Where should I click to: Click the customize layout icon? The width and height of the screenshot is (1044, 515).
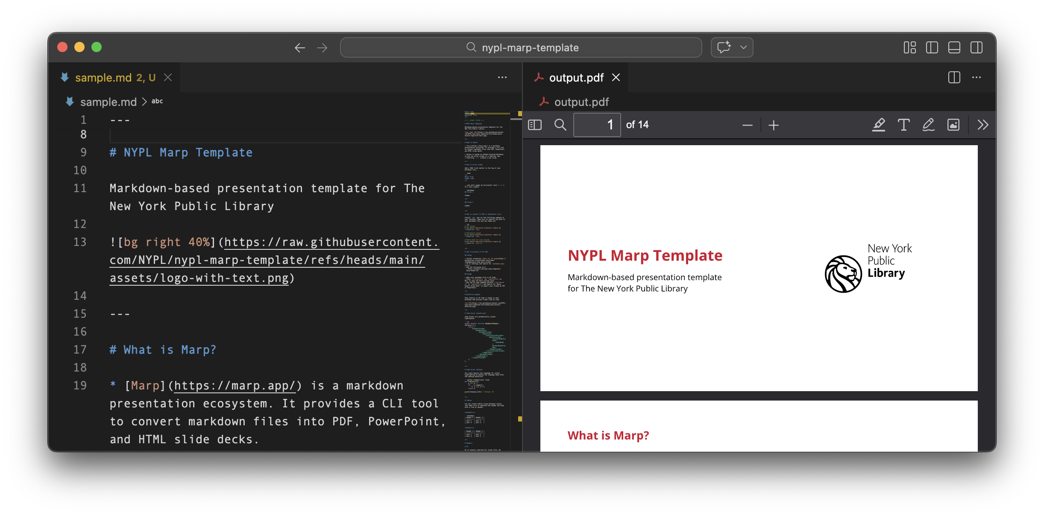coord(909,47)
